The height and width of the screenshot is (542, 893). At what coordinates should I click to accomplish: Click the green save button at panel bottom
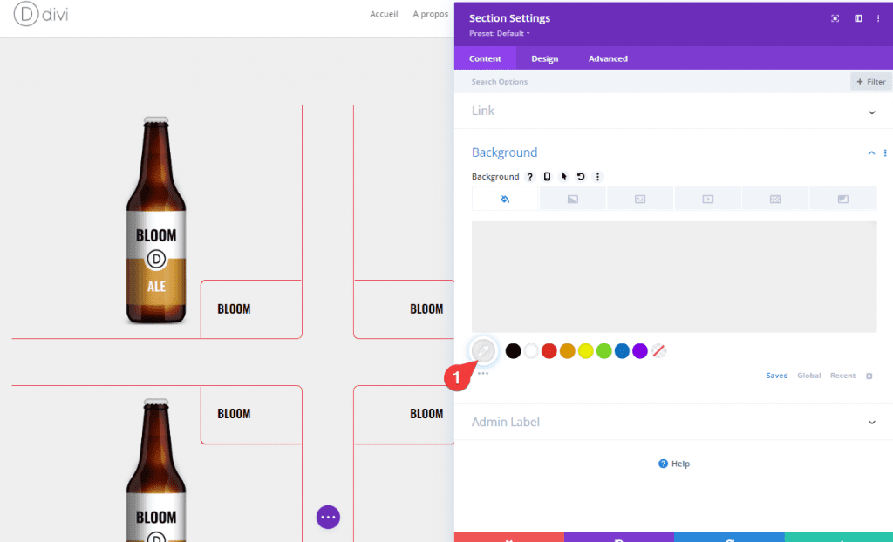(x=839, y=538)
